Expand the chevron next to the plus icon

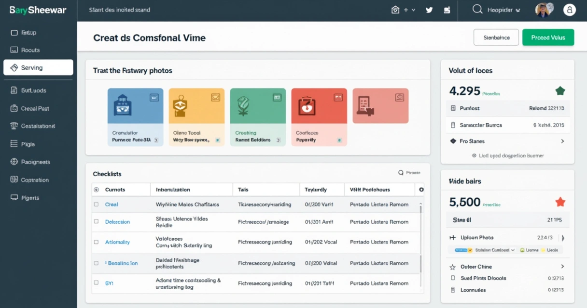pos(414,10)
